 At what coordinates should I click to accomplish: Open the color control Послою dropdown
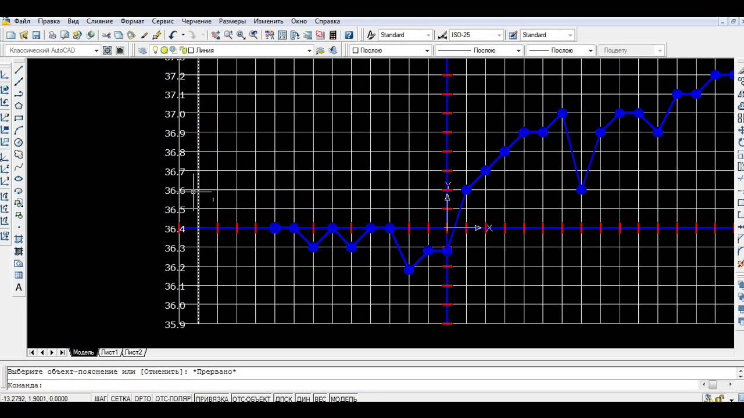click(x=390, y=51)
